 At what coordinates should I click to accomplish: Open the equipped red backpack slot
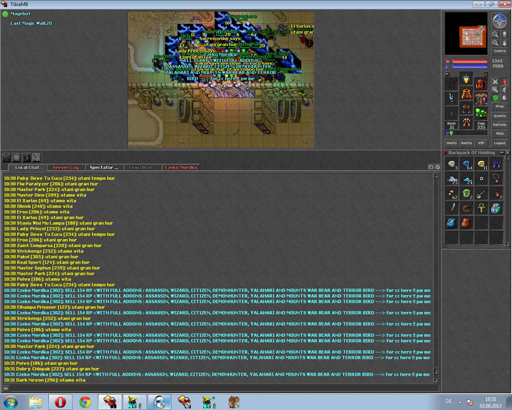pos(481,84)
